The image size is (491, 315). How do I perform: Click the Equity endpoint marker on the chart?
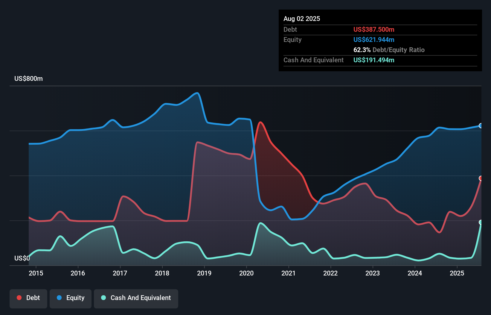481,126
